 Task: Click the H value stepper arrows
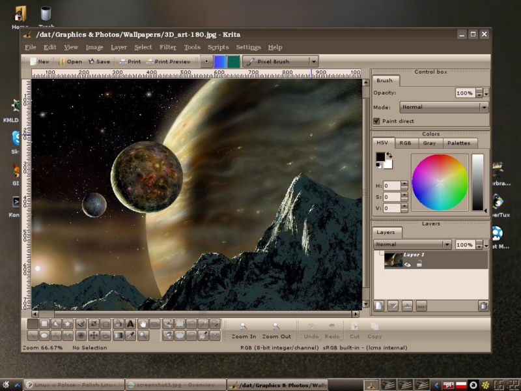[x=404, y=186]
